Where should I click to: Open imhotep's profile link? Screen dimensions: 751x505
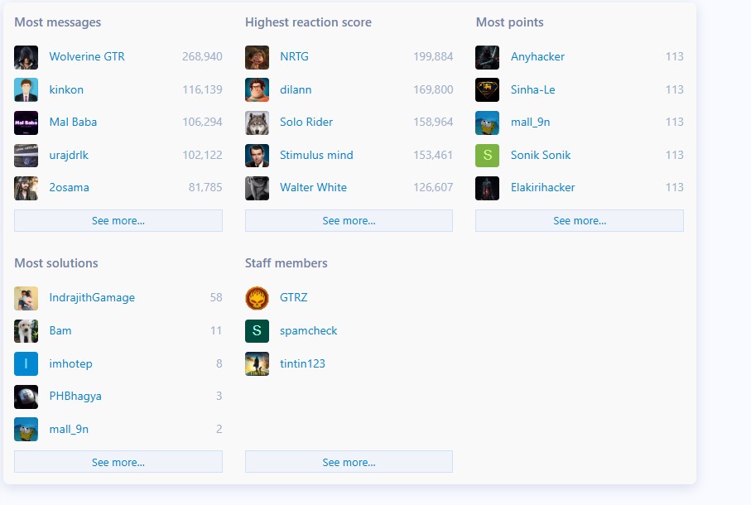(70, 363)
